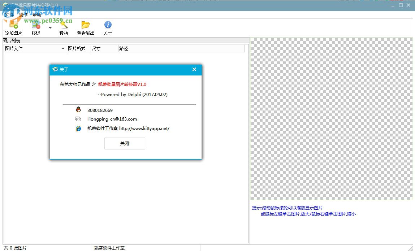Screen dimensions: 415x252
Task: Click the blue zoom hint text (提示)
Action: click(x=304, y=211)
